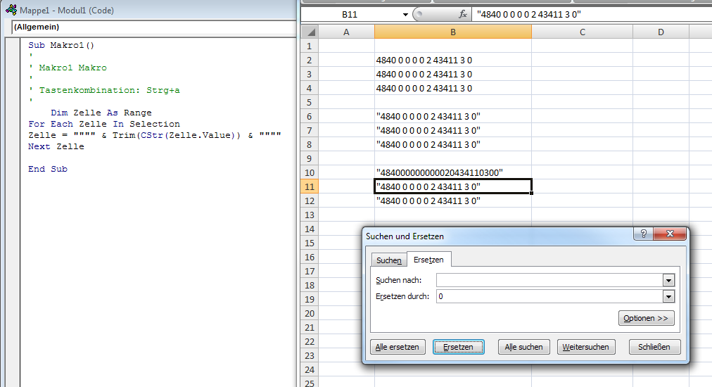Click the Alle suchen button
The width and height of the screenshot is (712, 387).
(523, 347)
